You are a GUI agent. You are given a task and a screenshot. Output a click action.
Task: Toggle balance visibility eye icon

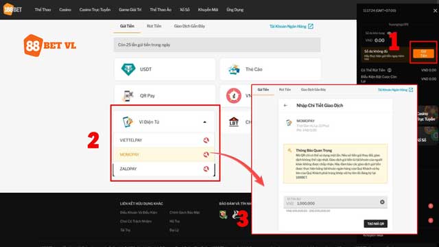(389, 33)
